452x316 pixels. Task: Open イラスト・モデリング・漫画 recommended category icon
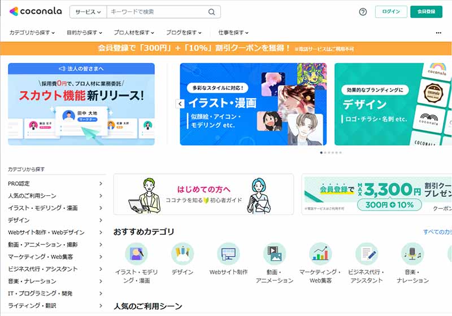tap(136, 253)
